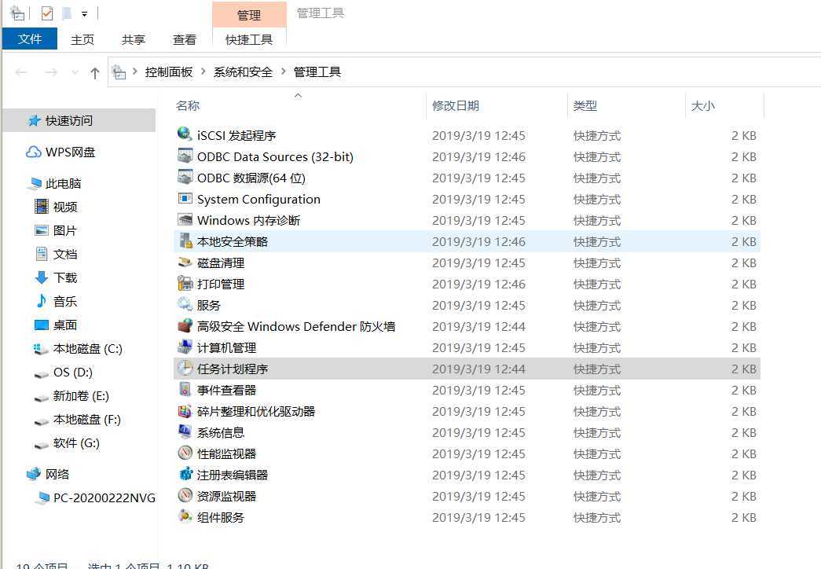Viewport: 821px width, 569px height.
Task: Select the ODBC Data Sources (32-bit) icon
Action: pos(185,156)
